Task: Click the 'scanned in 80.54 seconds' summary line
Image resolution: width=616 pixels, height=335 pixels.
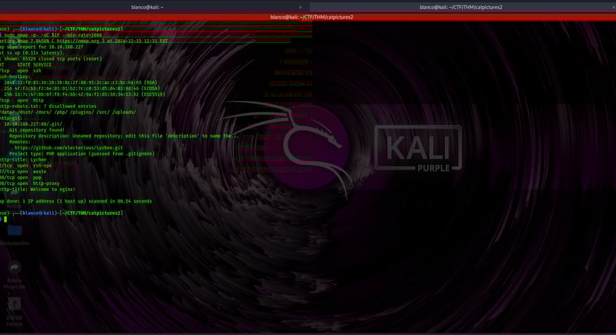Action: pos(76,201)
